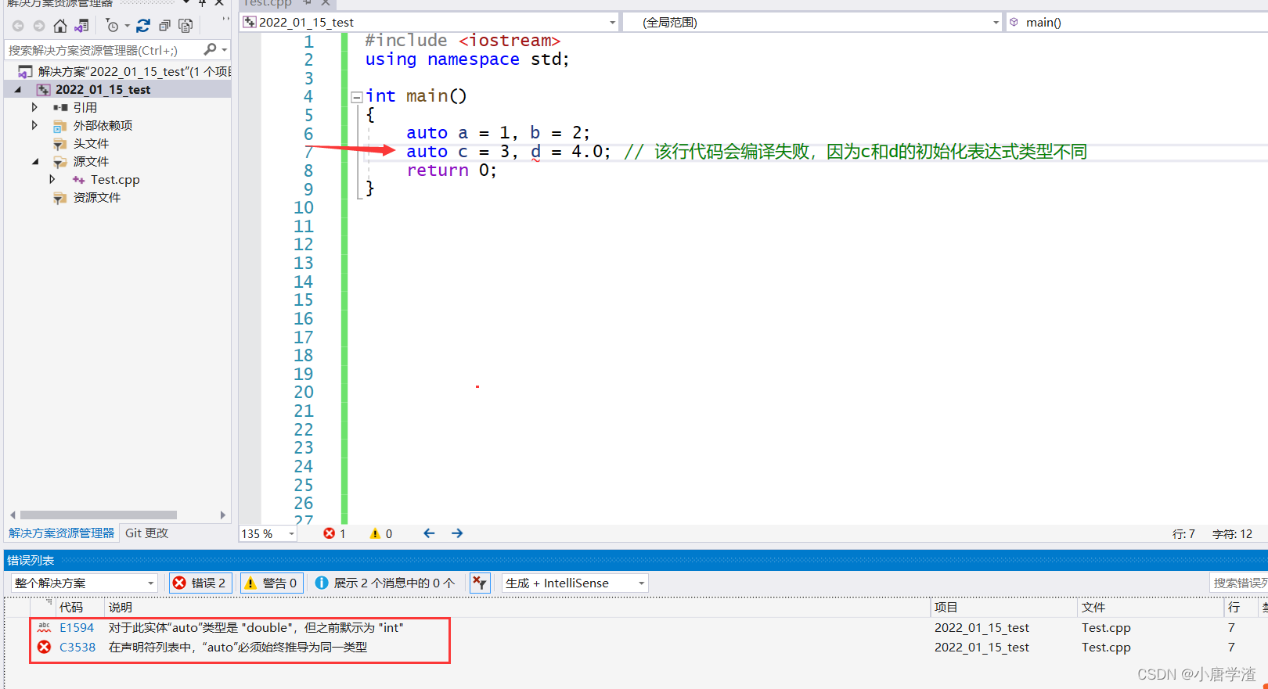Select the 头文件 folder

tap(91, 143)
